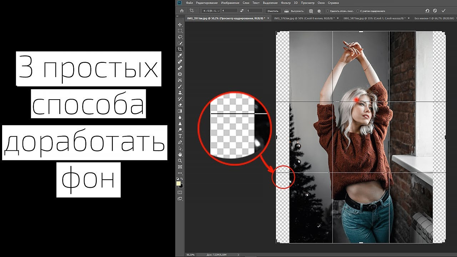The width and height of the screenshot is (457, 257).
Task: Pick the Eyedropper tool
Action: point(180,55)
